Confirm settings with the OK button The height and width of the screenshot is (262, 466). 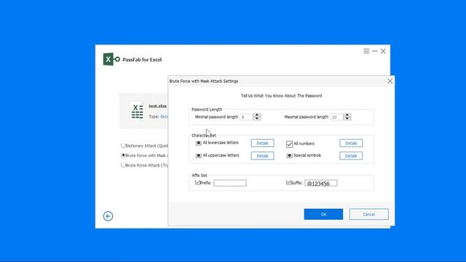tap(323, 214)
